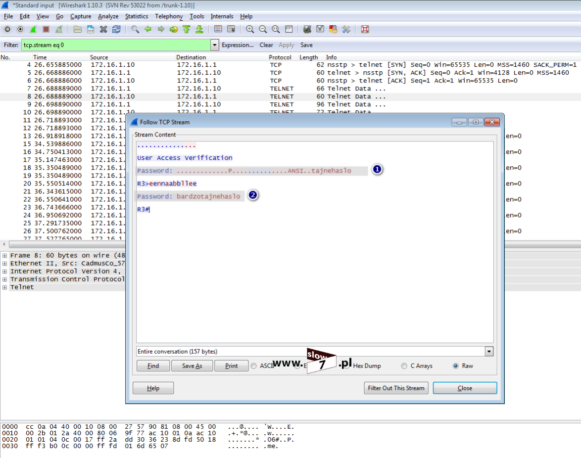The height and width of the screenshot is (458, 581).
Task: Open the capture interfaces list icon
Action: [7, 29]
